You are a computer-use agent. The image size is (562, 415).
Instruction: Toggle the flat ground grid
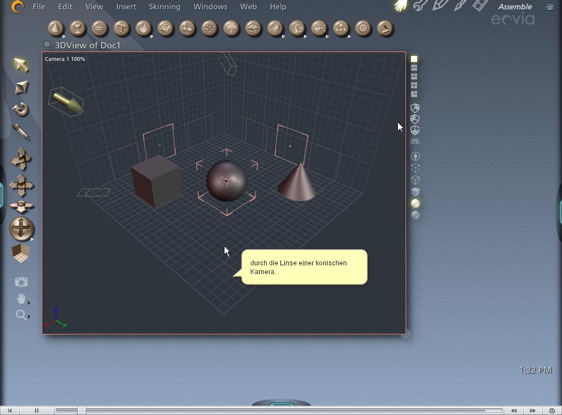click(x=415, y=141)
